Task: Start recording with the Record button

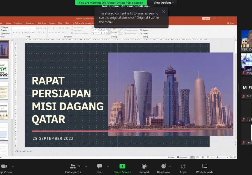Action: [144, 168]
